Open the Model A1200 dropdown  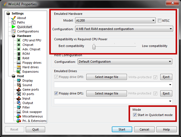click(115, 20)
